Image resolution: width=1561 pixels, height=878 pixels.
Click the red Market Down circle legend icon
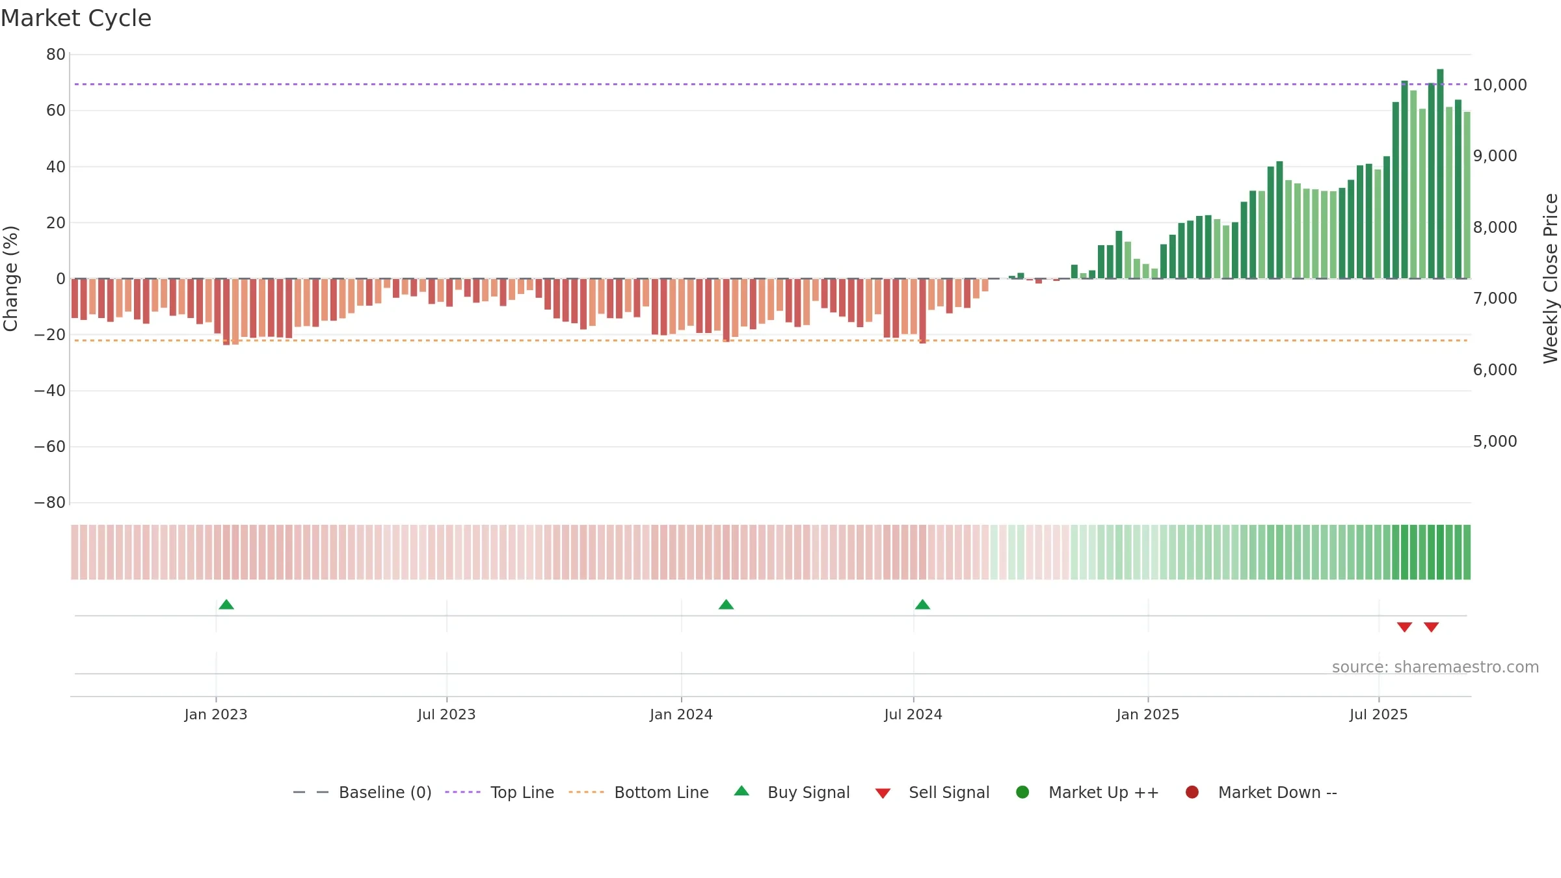[1192, 792]
